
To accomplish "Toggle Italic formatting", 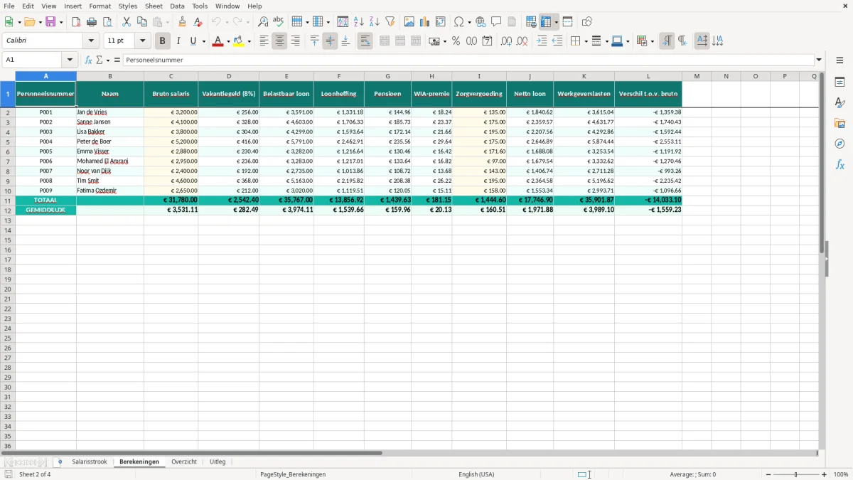I will pyautogui.click(x=178, y=41).
